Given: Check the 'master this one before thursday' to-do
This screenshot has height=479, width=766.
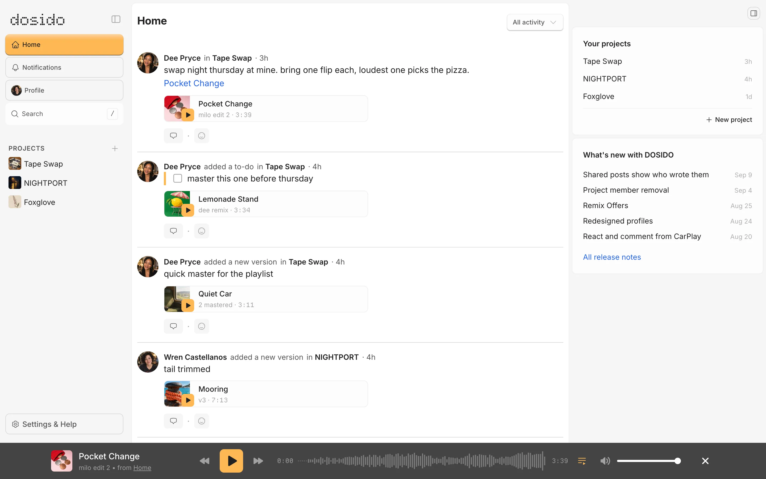Looking at the screenshot, I should [178, 179].
